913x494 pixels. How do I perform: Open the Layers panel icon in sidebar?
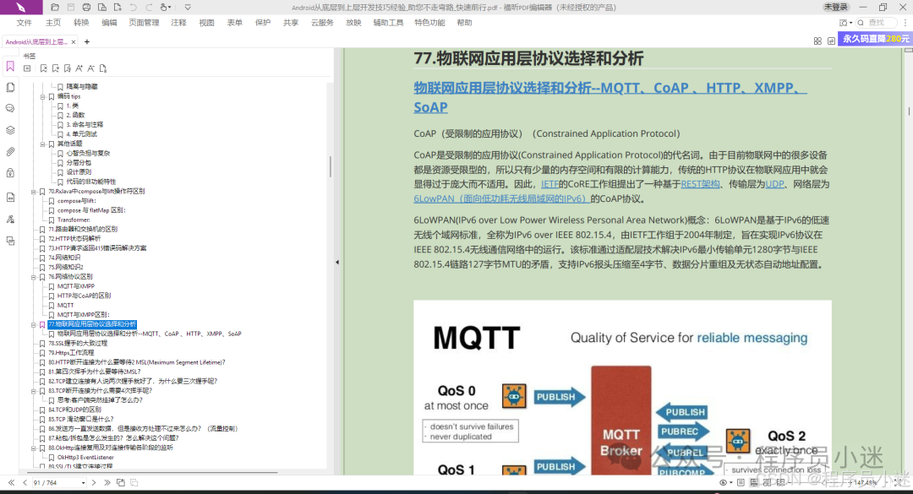tap(10, 130)
